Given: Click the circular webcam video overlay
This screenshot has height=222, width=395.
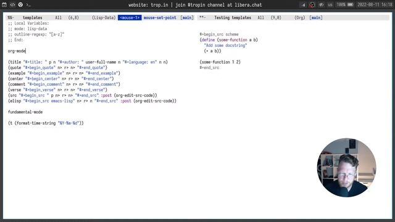Looking at the screenshot, I should point(346,167).
